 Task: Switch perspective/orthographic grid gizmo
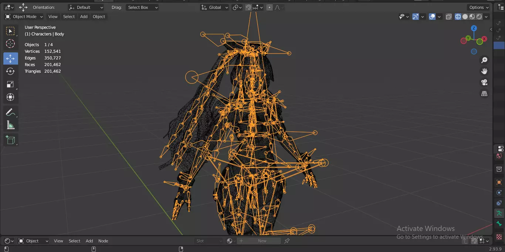pyautogui.click(x=484, y=94)
